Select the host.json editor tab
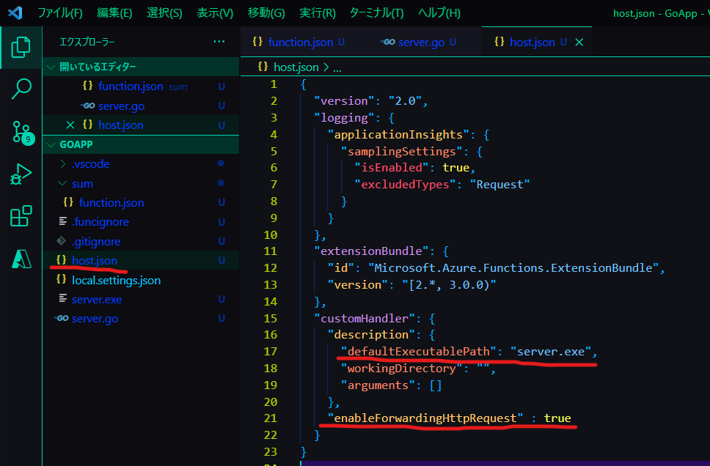Viewport: 710px width, 466px height. 537,42
